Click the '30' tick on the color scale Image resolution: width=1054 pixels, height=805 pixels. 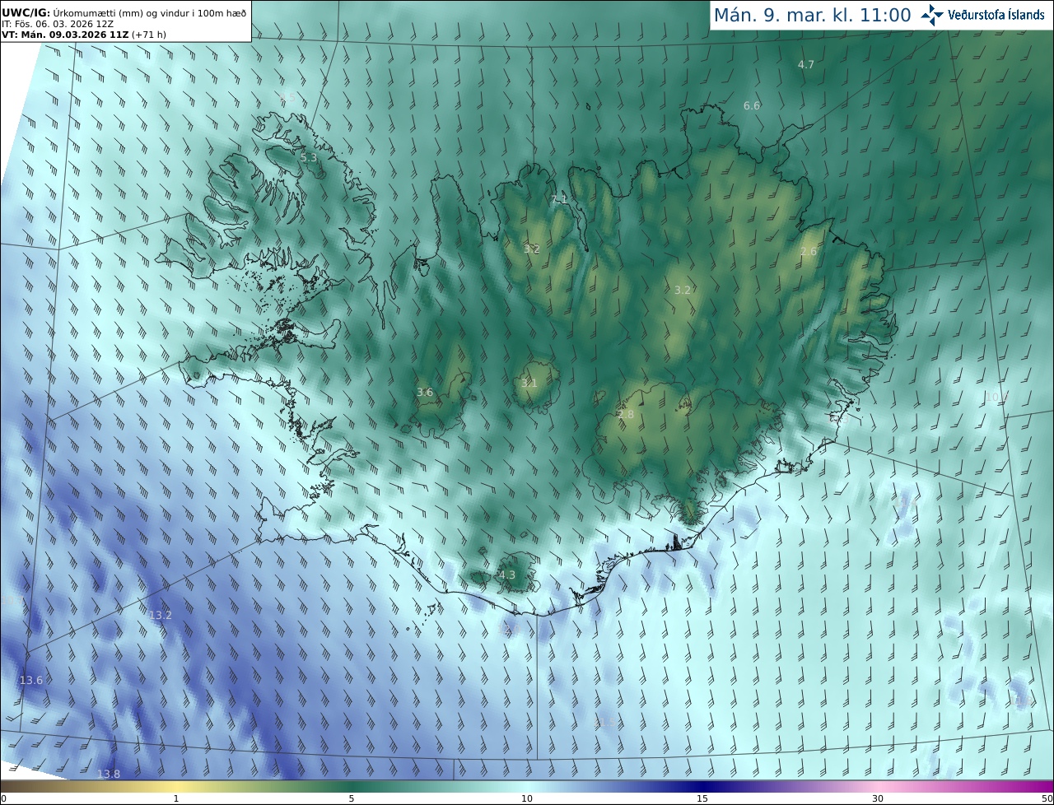tap(878, 798)
